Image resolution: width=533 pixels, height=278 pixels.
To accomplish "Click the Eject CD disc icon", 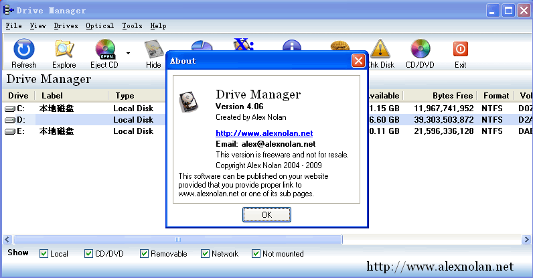I will pyautogui.click(x=105, y=49).
